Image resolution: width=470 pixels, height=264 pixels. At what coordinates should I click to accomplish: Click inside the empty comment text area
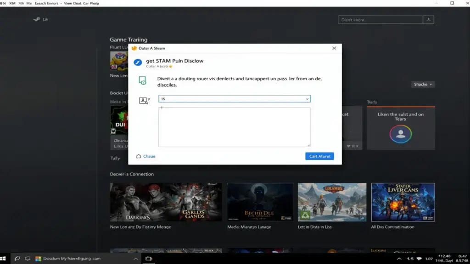(234, 127)
